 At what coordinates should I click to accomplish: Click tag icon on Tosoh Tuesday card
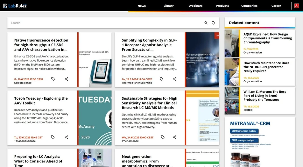tap(53, 137)
